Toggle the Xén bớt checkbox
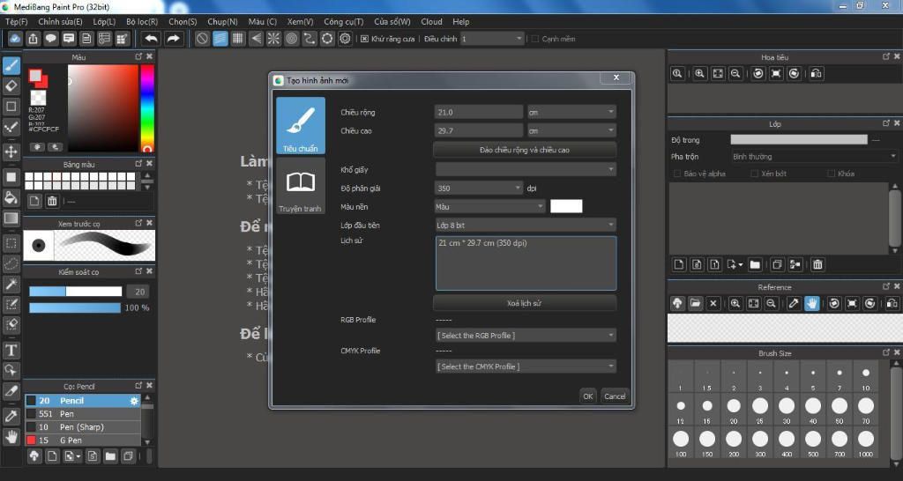Screen dimensions: 903x481 [755, 174]
